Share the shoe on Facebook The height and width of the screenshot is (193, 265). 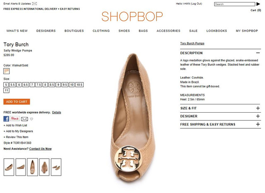[6, 119]
